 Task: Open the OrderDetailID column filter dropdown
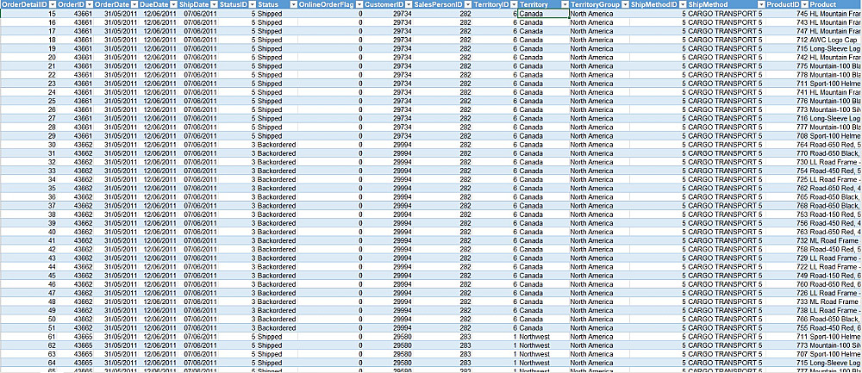(53, 3)
